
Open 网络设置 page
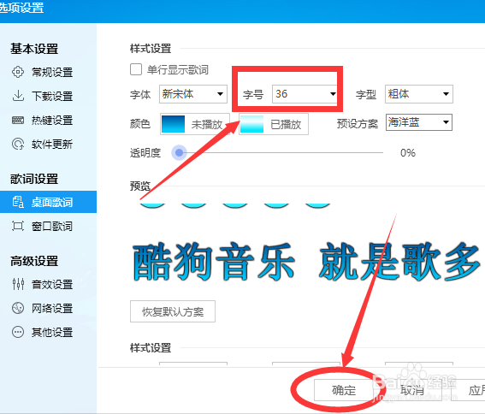click(x=52, y=308)
